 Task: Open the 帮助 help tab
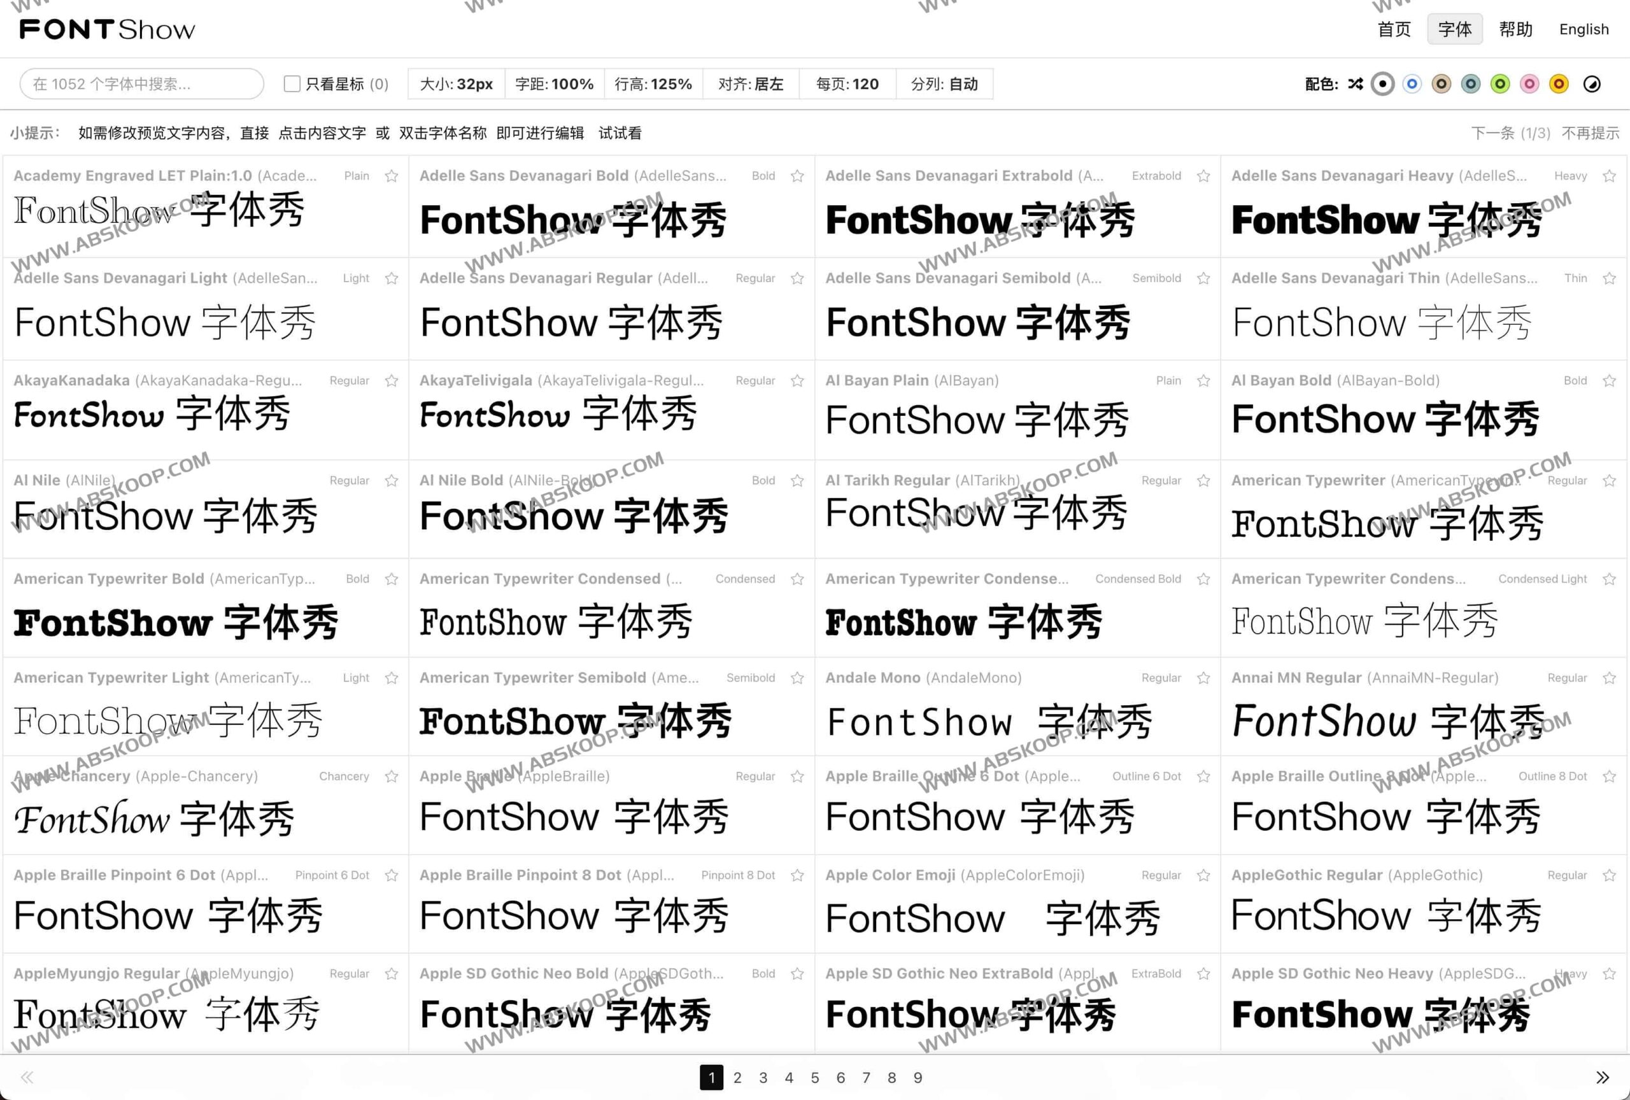(1516, 29)
